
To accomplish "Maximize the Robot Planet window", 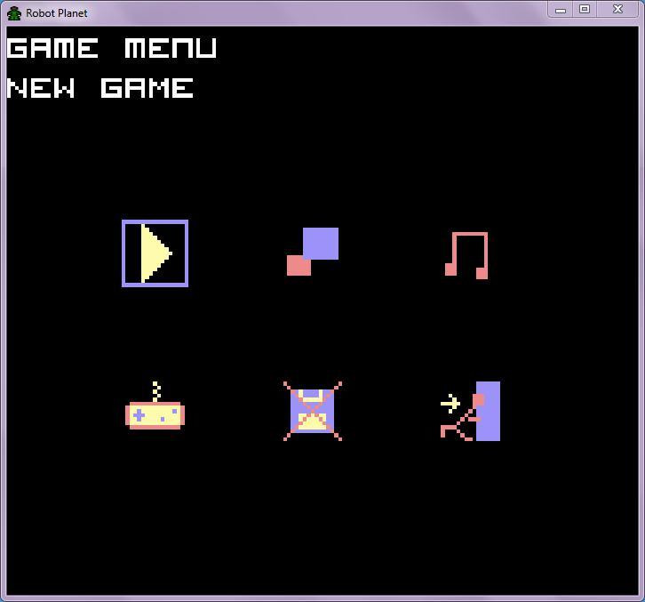I will pos(585,10).
